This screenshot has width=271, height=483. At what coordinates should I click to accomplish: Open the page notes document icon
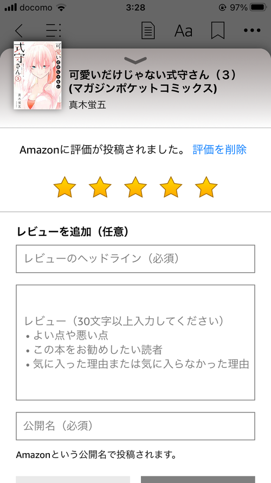point(148,30)
